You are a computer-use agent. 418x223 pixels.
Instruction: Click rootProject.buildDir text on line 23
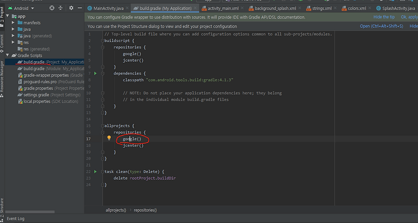coord(153,178)
